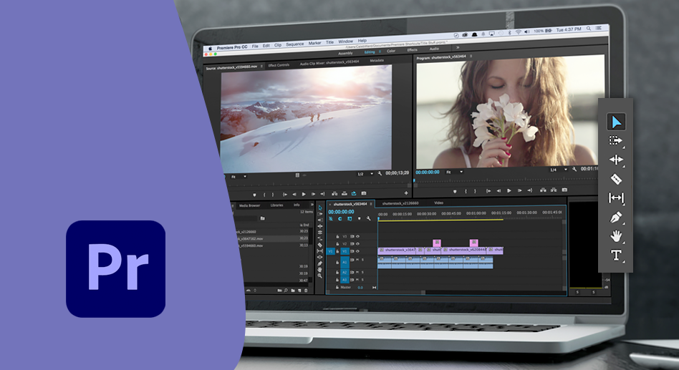Open Source monitor wrench settings

380,173
